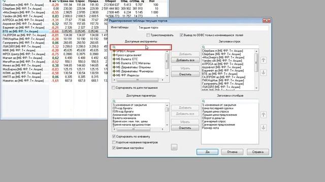Image resolution: width=325 pixels, height=182 pixels.
Task: Select Размер лота column header
Action: [210, 128]
